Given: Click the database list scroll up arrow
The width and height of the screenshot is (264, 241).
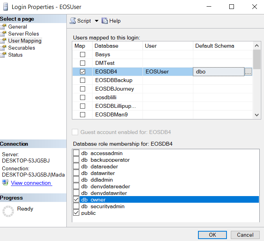Looking at the screenshot, I should [x=257, y=46].
